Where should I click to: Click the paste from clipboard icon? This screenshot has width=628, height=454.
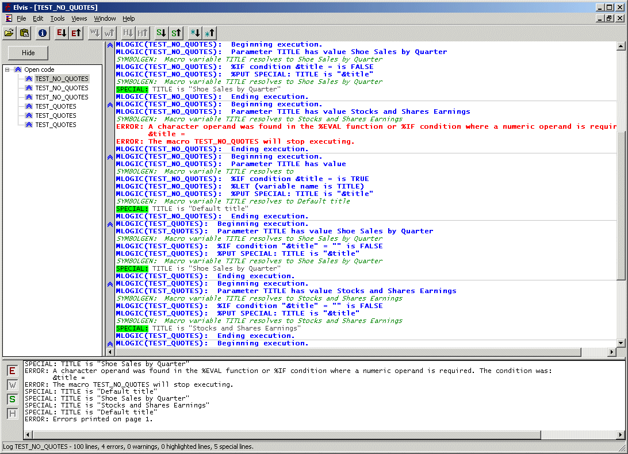tap(25, 33)
